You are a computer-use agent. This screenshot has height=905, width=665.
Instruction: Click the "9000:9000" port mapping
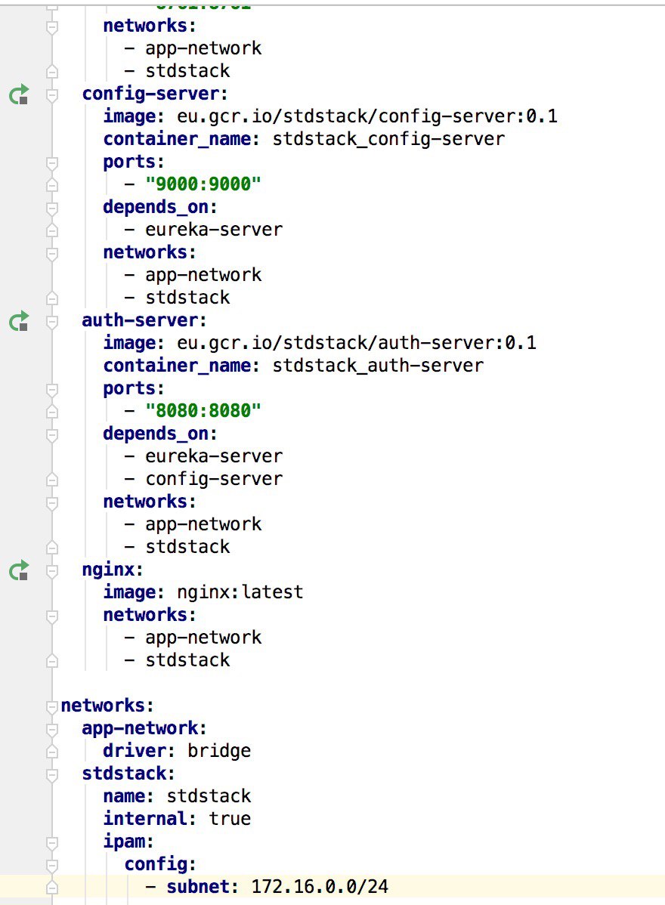coord(203,184)
